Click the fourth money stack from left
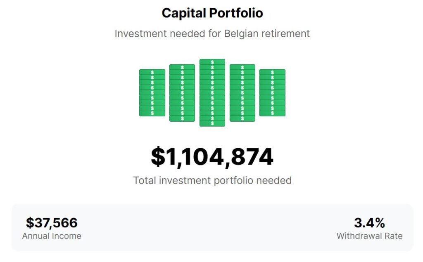The width and height of the screenshot is (423, 262). click(242, 93)
